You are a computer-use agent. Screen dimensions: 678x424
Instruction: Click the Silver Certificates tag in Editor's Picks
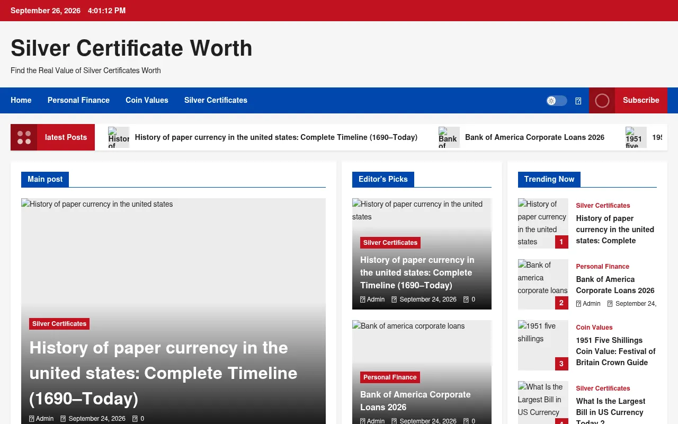[x=390, y=243]
